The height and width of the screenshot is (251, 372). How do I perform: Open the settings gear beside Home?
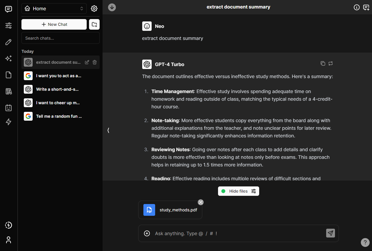(x=94, y=9)
